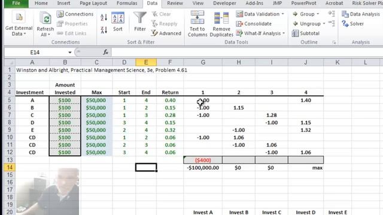This screenshot has height=215, width=383.
Task: Switch to Page Layout tab
Action: click(x=93, y=3)
